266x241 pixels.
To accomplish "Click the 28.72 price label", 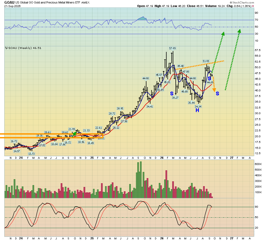I will point(112,113).
